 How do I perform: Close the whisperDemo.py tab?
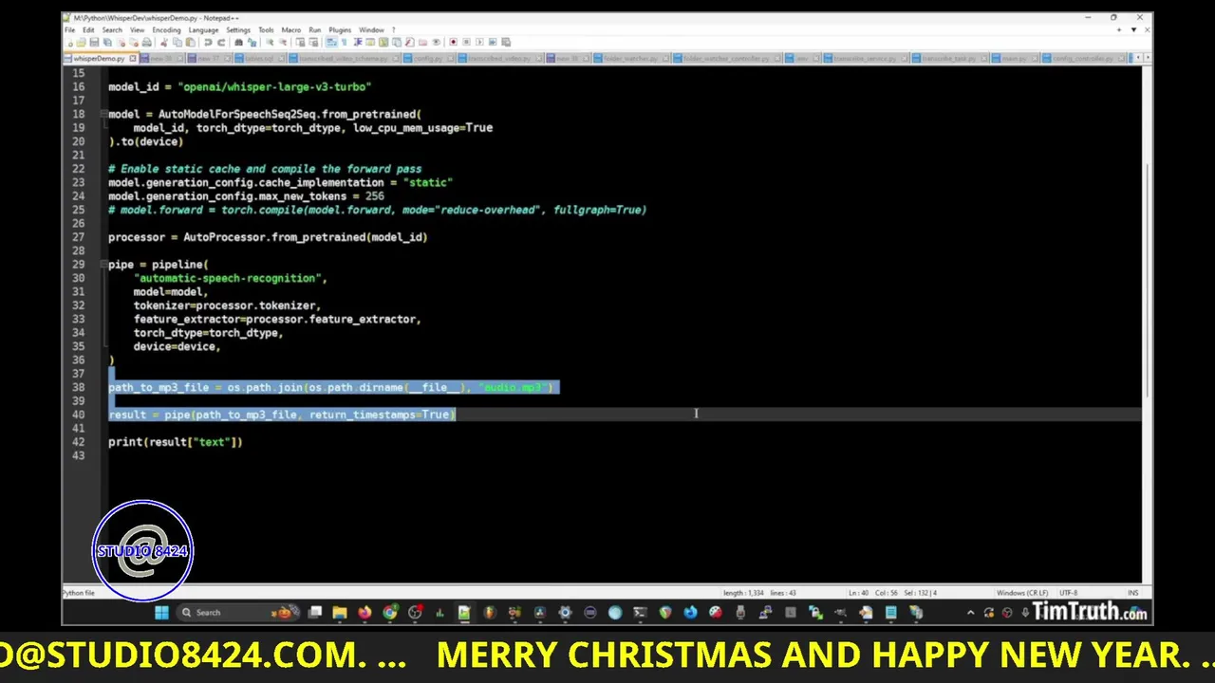[133, 59]
